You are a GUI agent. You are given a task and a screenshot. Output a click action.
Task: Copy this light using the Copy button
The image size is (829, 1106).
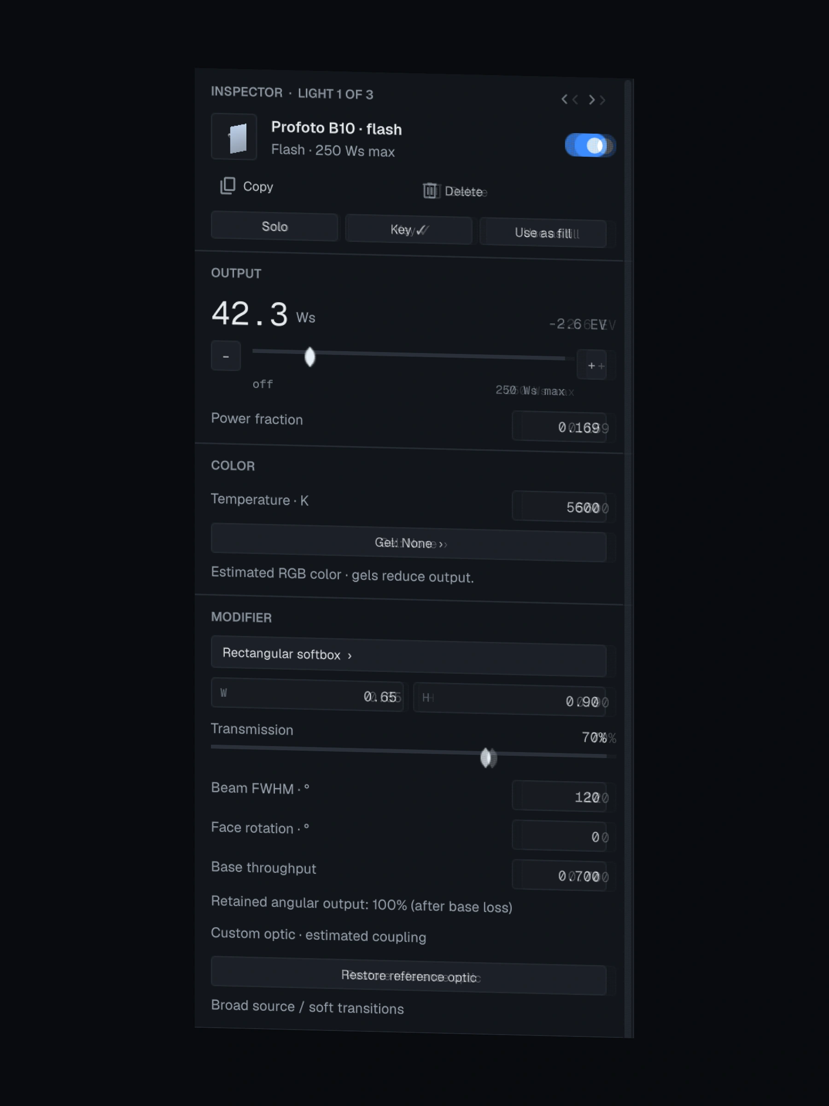[x=246, y=186]
